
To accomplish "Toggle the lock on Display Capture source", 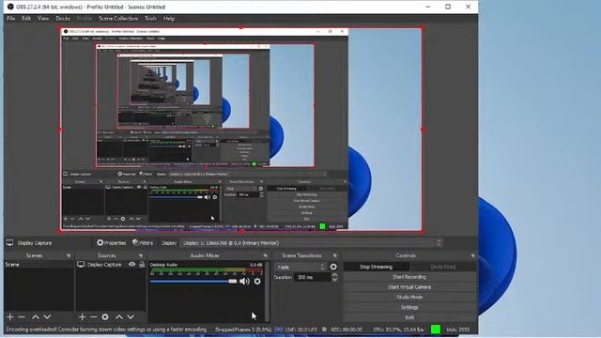I will pyautogui.click(x=142, y=265).
